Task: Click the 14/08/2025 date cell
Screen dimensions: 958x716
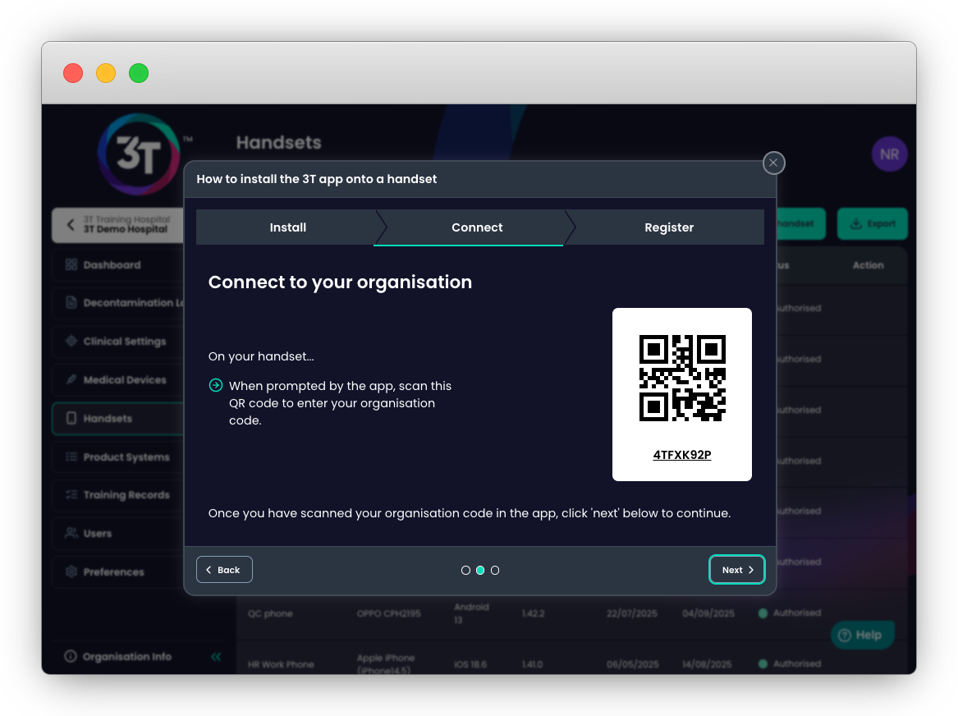Action: point(707,664)
